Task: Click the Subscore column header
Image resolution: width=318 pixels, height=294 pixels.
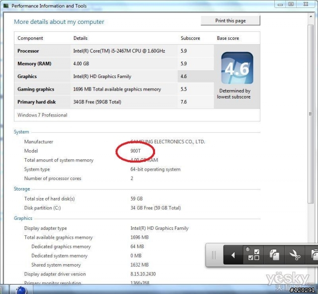Action: pos(190,38)
